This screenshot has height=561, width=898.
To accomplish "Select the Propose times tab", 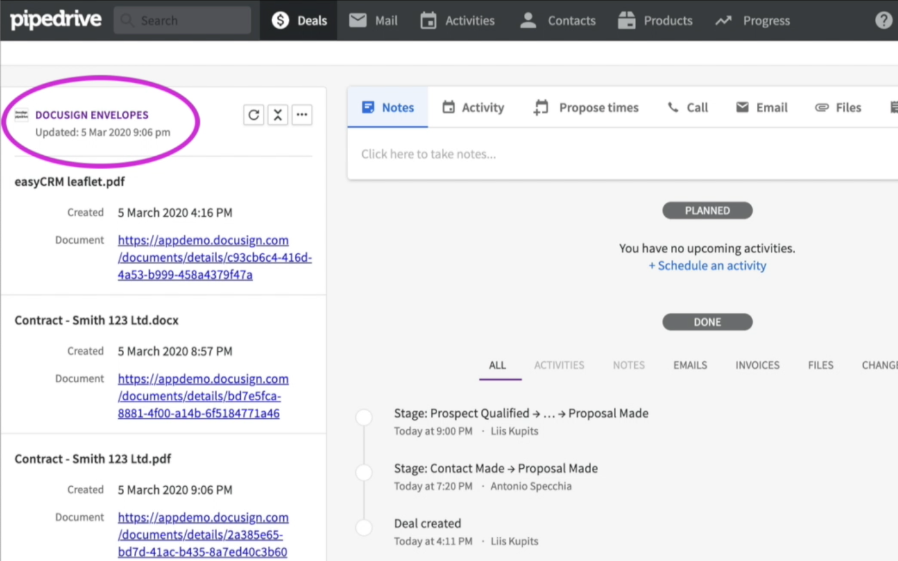I will tap(586, 107).
